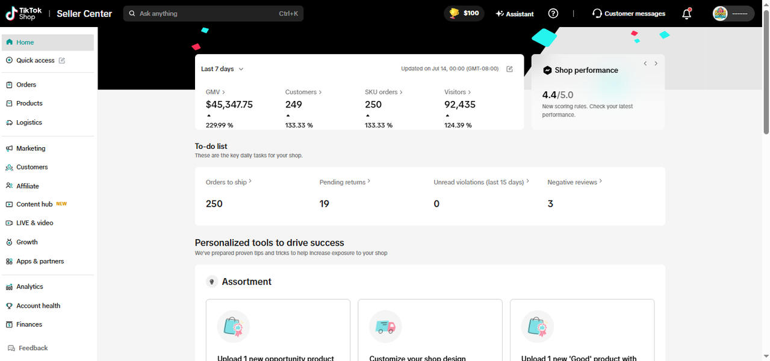Click the Shop performance hexagon icon
Viewport: 770px width, 361px height.
tap(547, 70)
